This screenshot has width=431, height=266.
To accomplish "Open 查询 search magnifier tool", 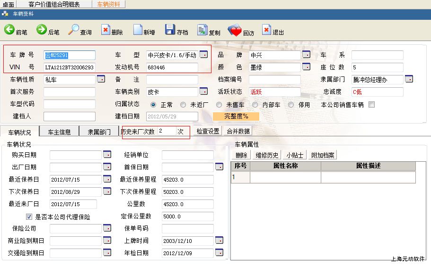I will 73,30.
